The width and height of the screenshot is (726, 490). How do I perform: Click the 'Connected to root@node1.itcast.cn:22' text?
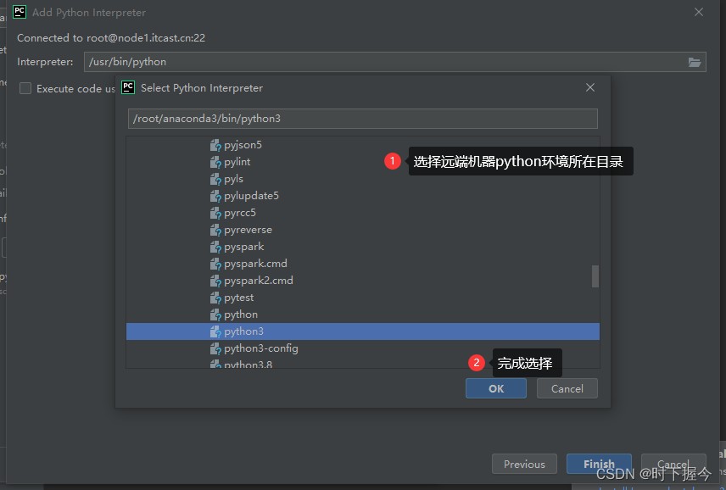111,38
